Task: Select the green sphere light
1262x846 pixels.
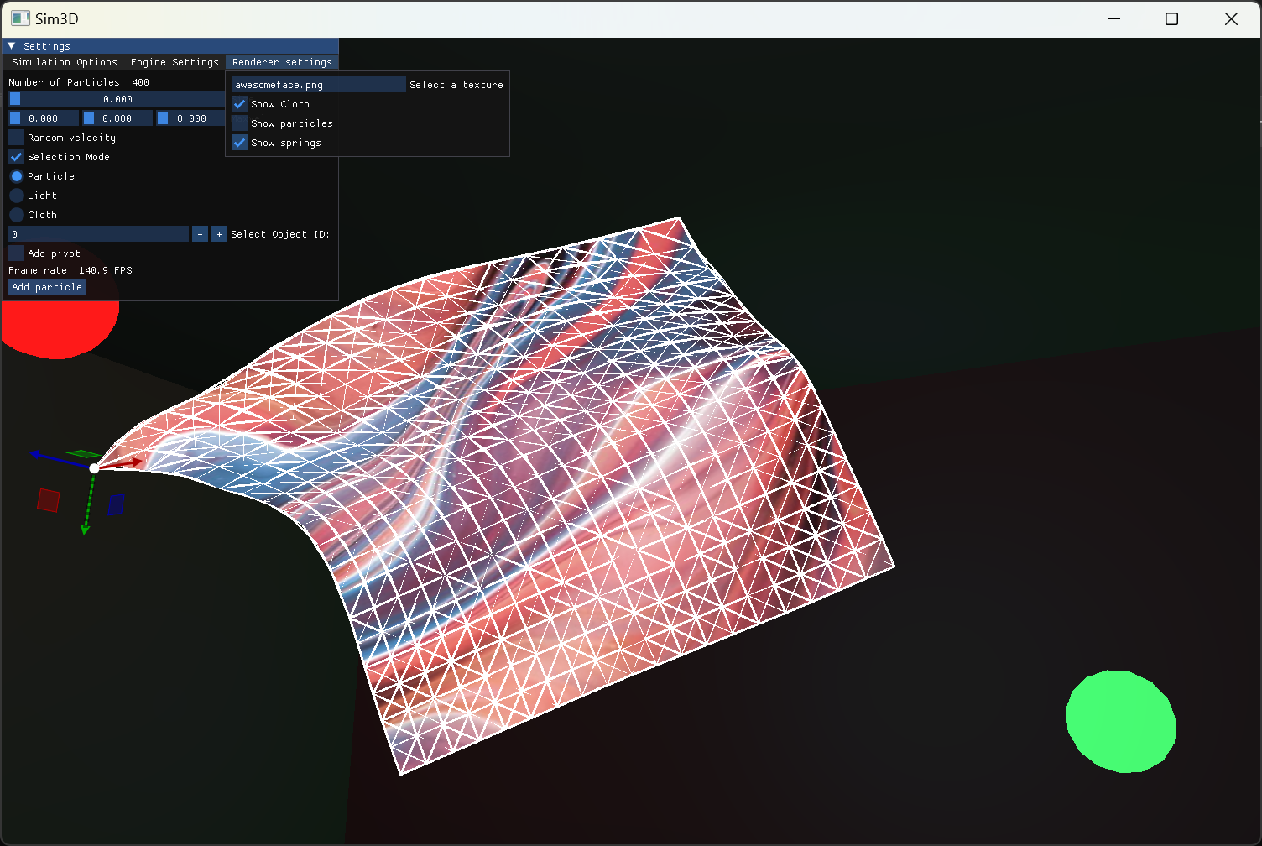Action: [1121, 721]
